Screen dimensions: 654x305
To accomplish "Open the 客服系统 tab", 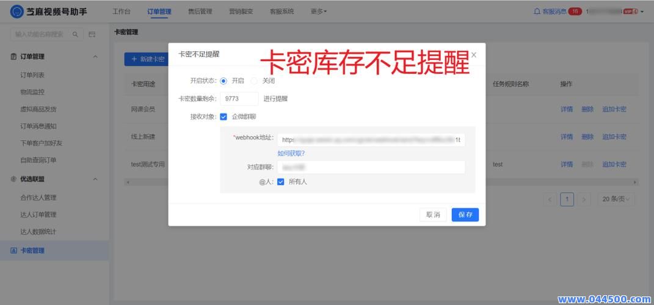I will tap(282, 12).
